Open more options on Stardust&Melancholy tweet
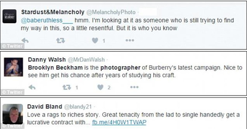The width and height of the screenshot is (247, 129). tap(130, 41)
